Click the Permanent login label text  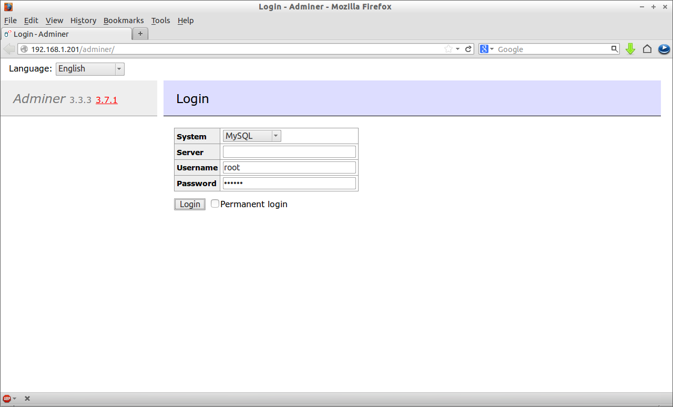click(x=254, y=204)
